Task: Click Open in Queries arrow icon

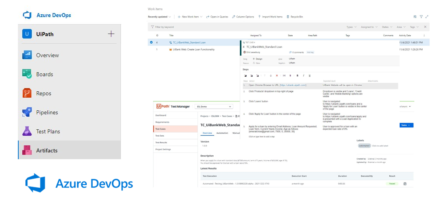Action: 208,17
